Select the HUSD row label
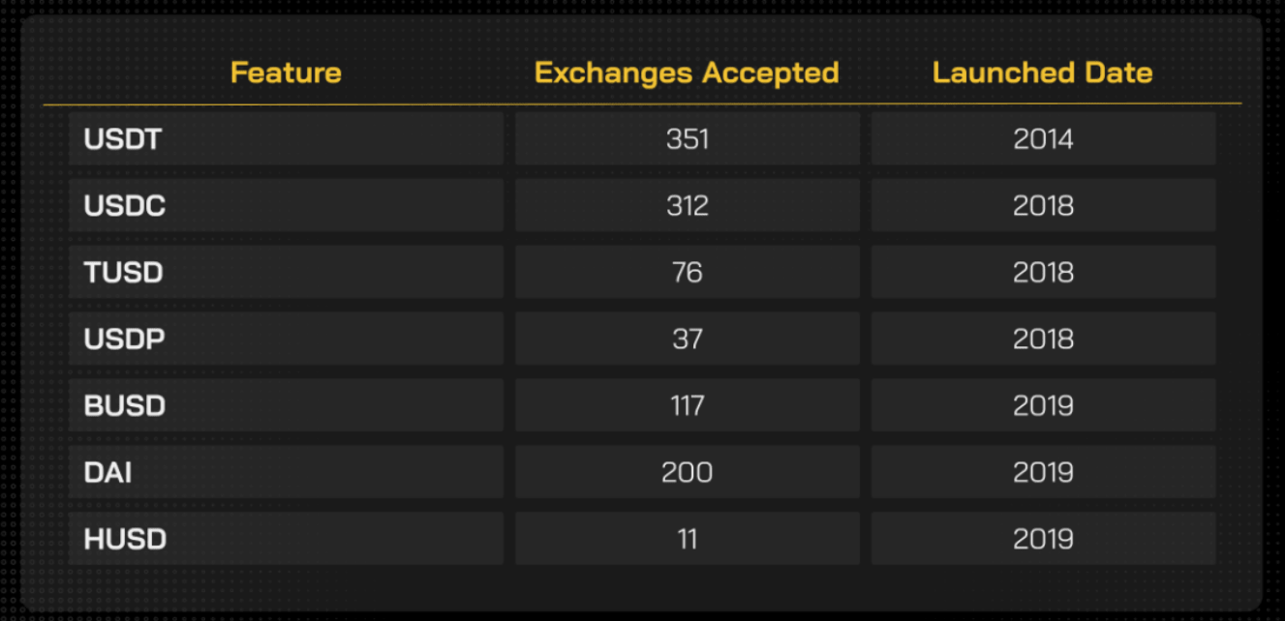The image size is (1285, 621). click(x=125, y=539)
